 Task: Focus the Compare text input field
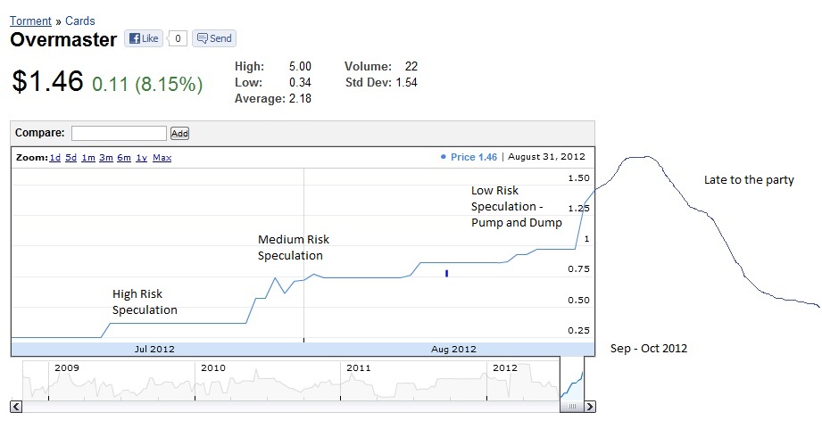tap(119, 133)
